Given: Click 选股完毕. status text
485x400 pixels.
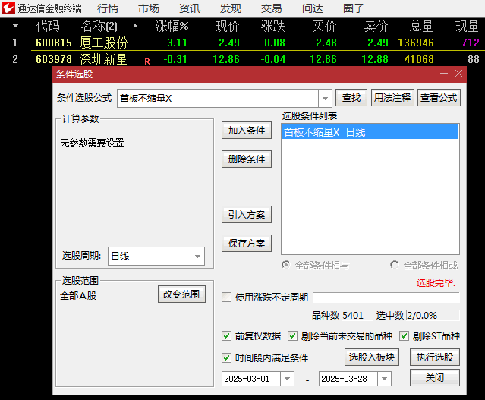Looking at the screenshot, I should pos(436,282).
